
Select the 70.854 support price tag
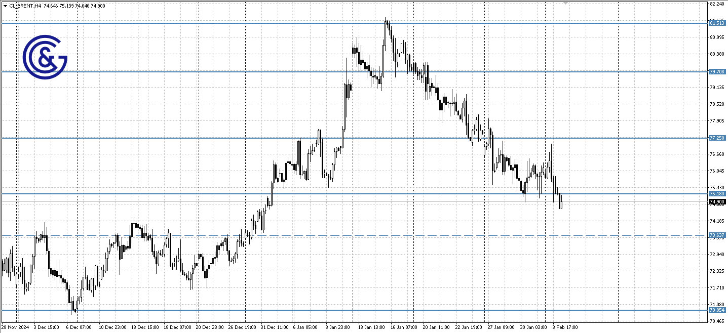717,309
